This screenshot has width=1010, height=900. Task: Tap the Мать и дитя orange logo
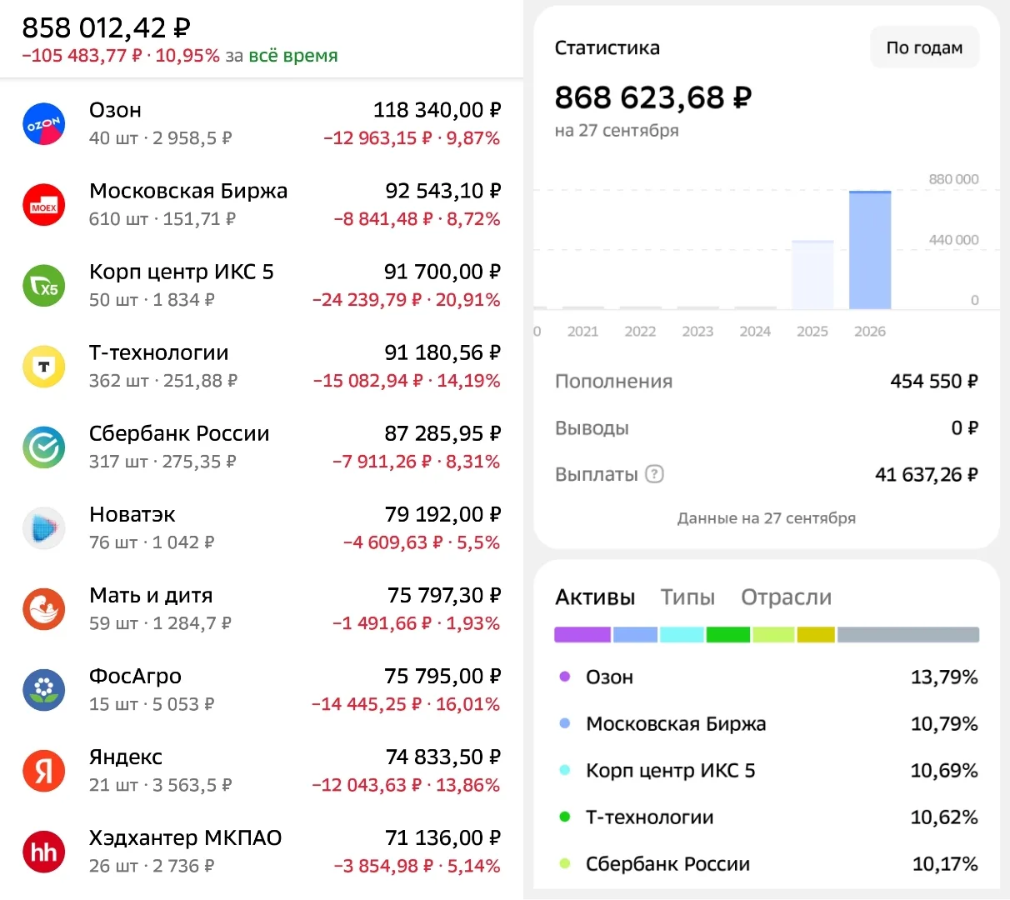click(43, 609)
